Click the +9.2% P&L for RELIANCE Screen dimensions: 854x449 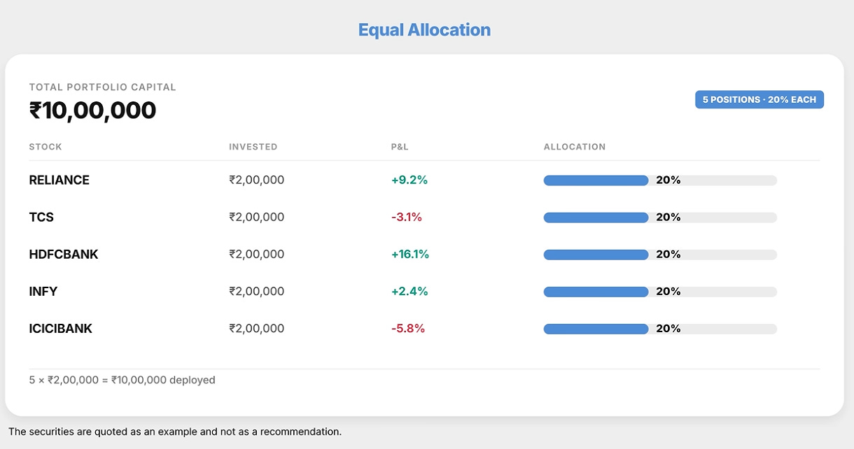pyautogui.click(x=409, y=180)
